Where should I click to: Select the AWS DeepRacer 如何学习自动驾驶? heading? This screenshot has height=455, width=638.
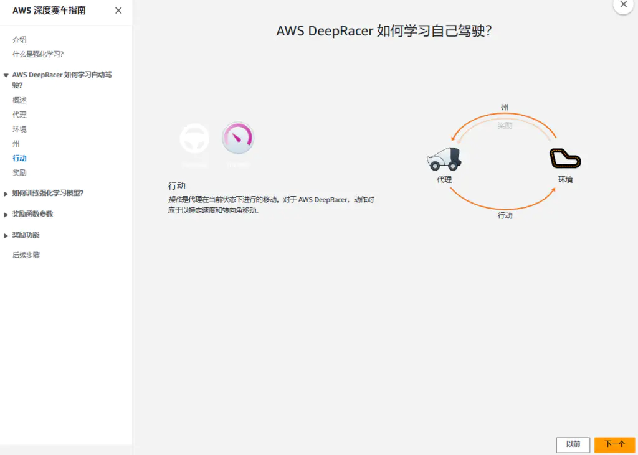(x=62, y=80)
